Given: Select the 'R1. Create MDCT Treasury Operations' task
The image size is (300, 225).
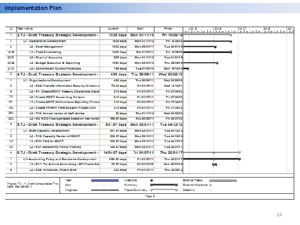Looking at the screenshot, I should click(x=65, y=91).
